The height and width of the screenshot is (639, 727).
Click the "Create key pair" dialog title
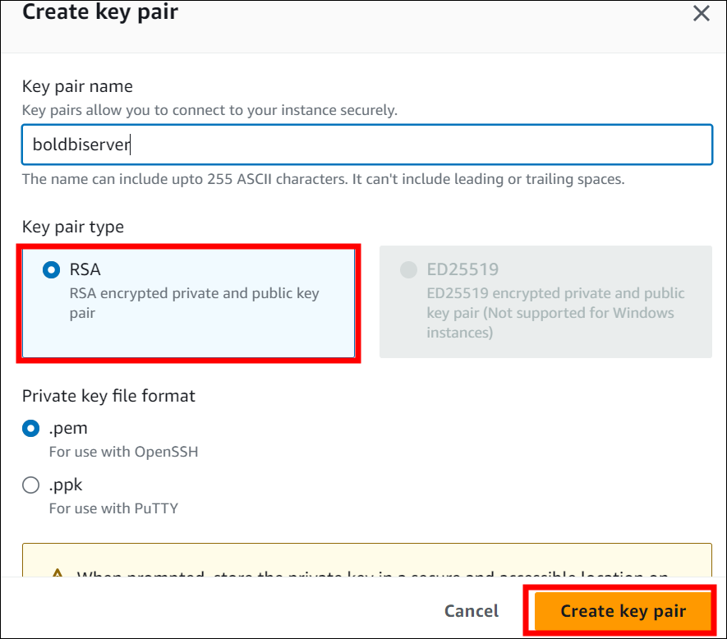pos(99,12)
